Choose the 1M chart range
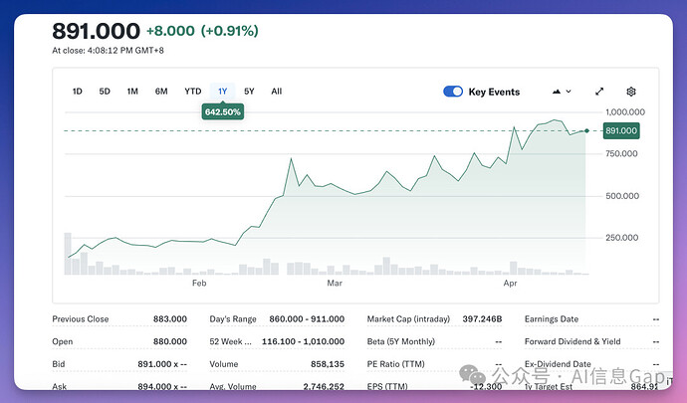Image resolution: width=687 pixels, height=403 pixels. pos(132,92)
